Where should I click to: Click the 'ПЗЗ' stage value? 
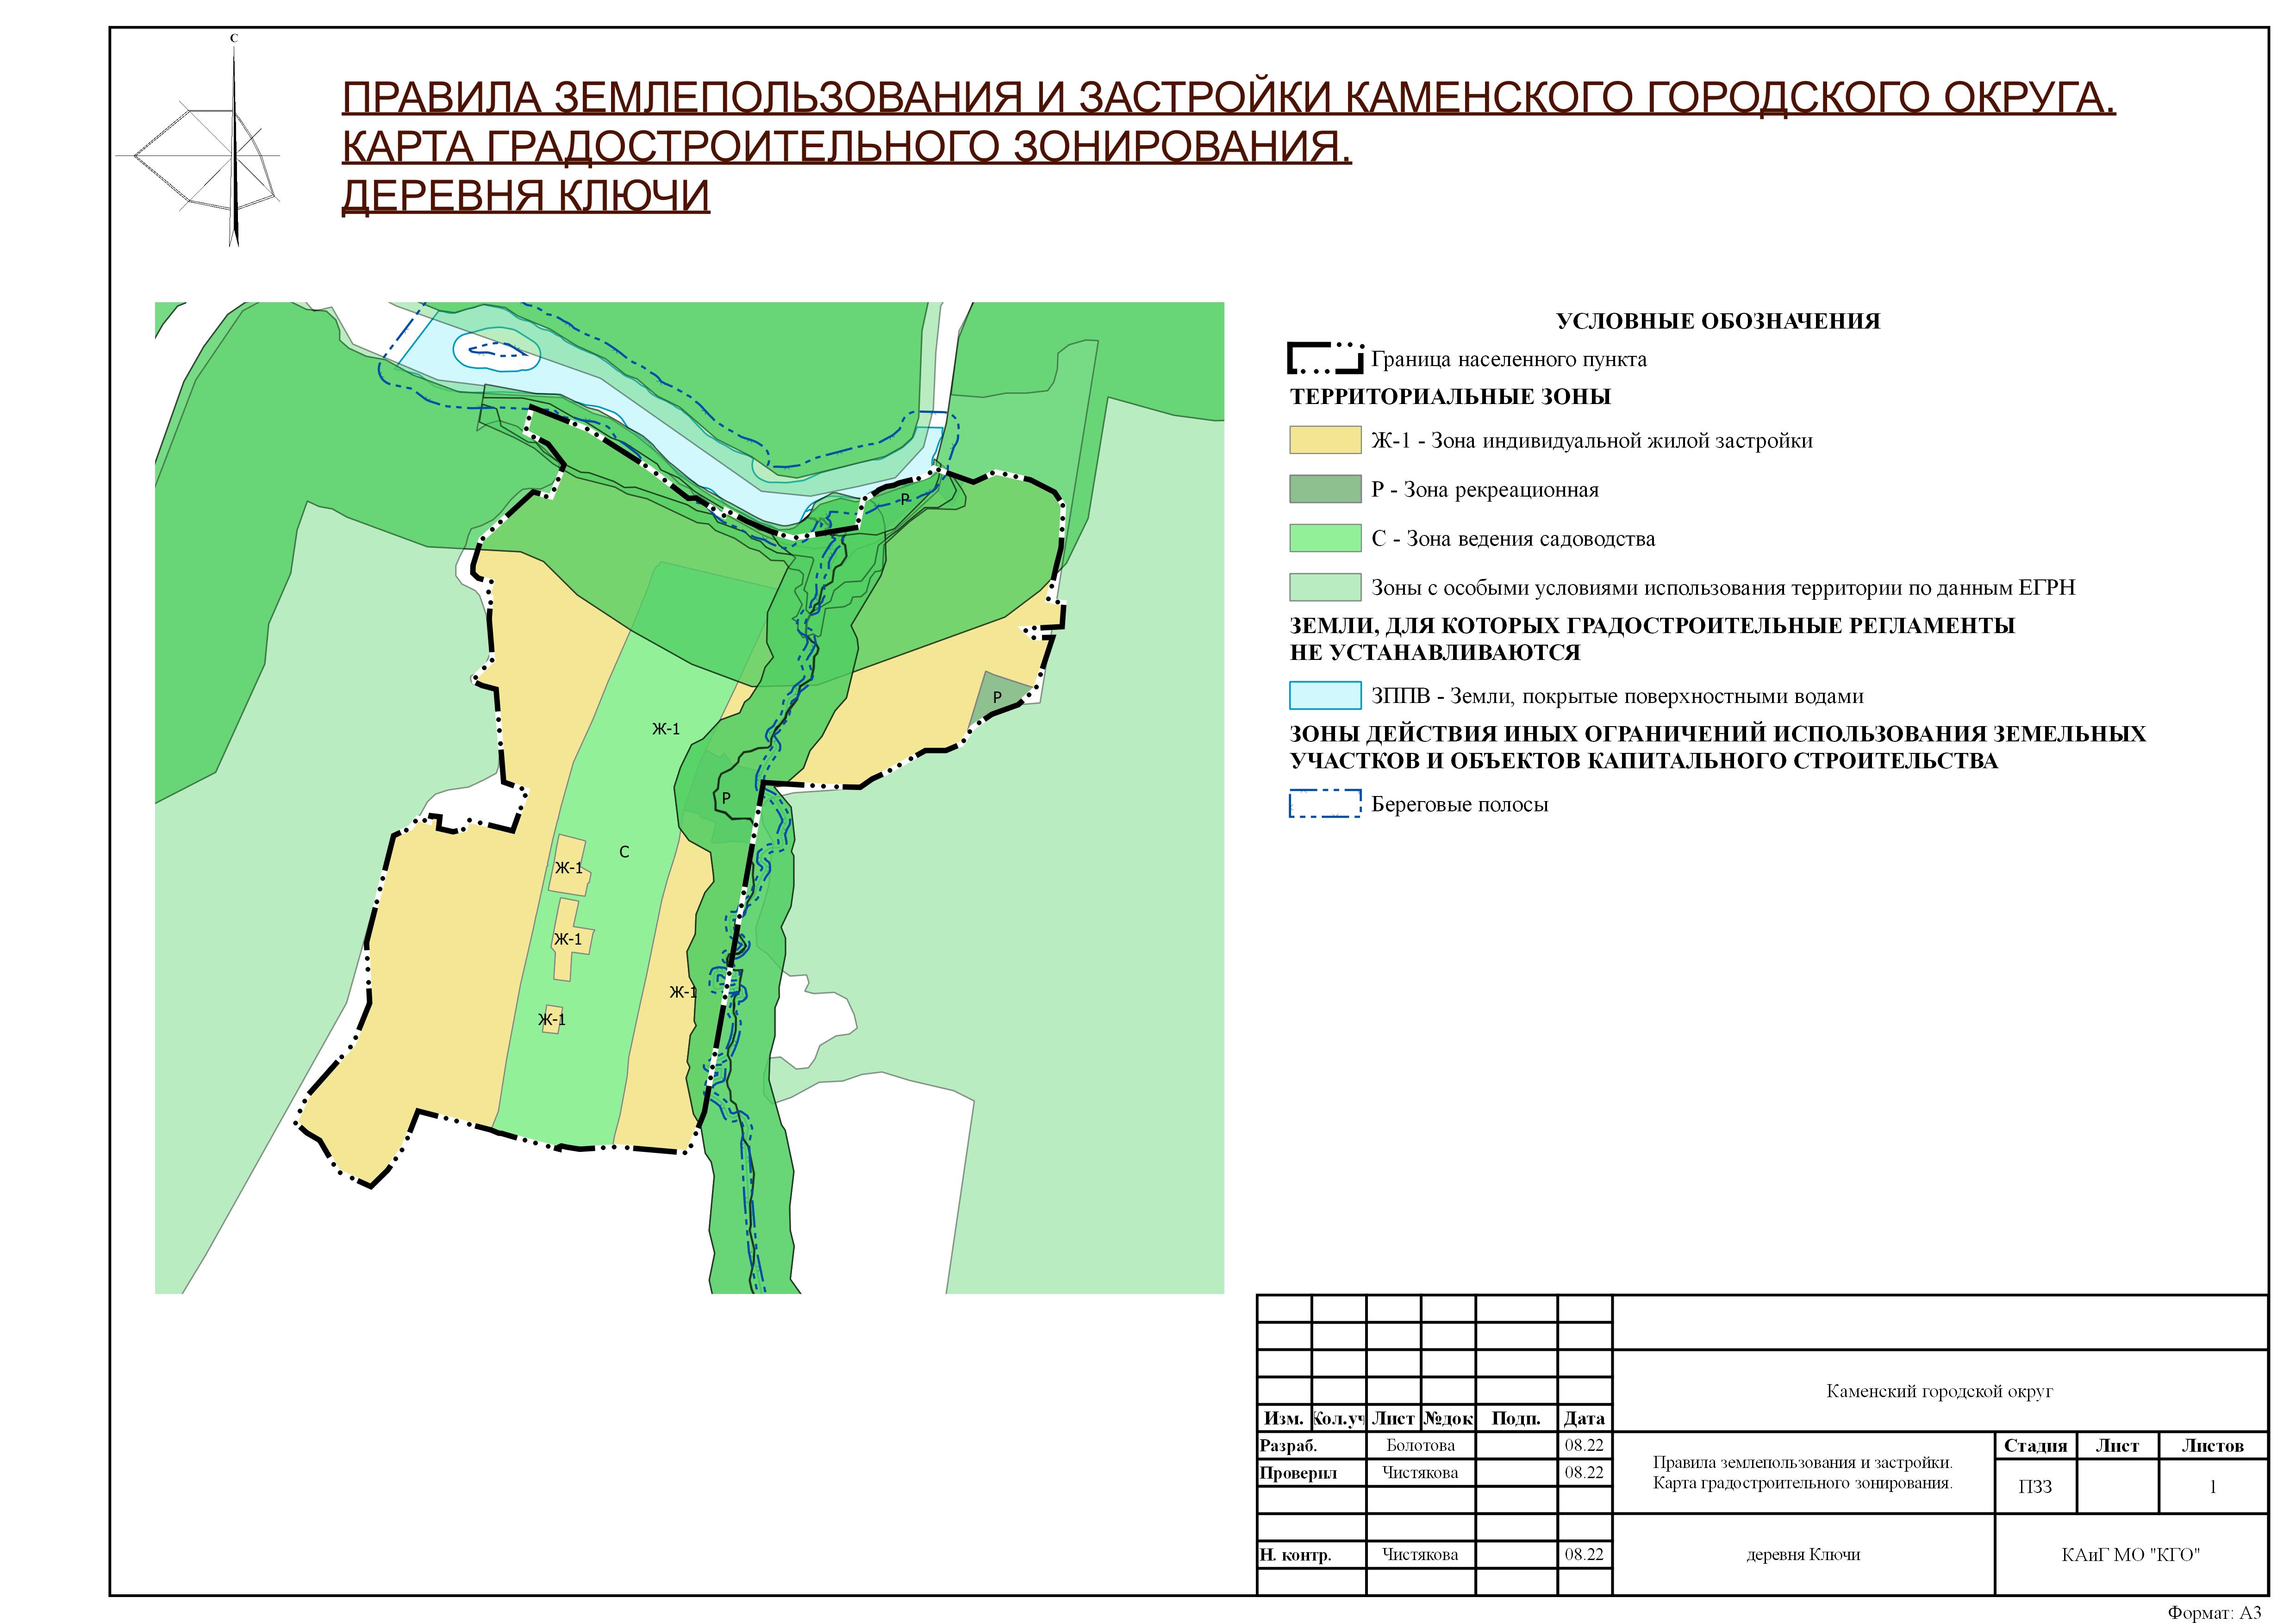tap(2035, 1487)
